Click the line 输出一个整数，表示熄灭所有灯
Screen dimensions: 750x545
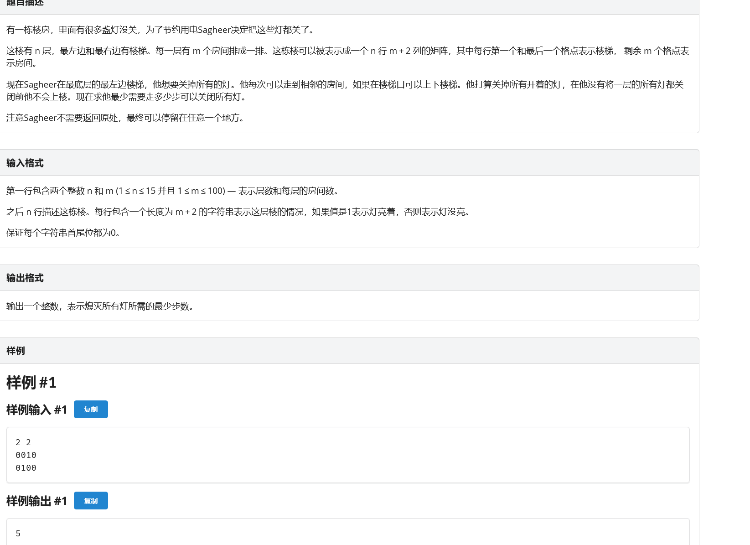[x=101, y=306]
